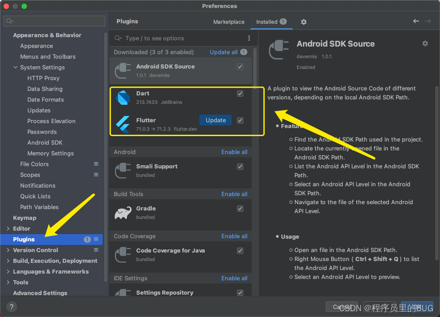Select the Quick Lists item
The height and width of the screenshot is (317, 440).
[x=35, y=197]
